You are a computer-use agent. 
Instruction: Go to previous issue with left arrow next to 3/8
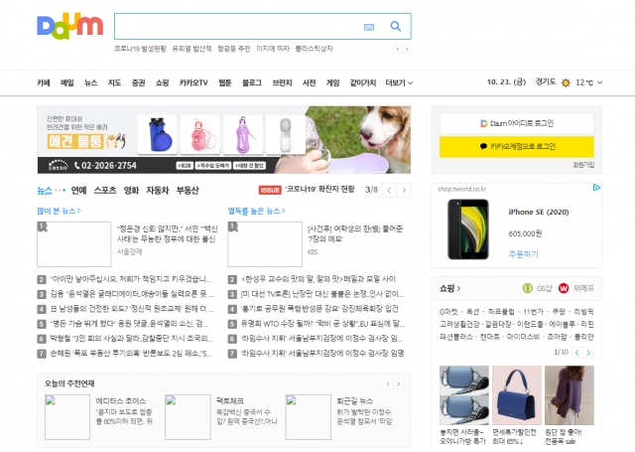click(389, 190)
